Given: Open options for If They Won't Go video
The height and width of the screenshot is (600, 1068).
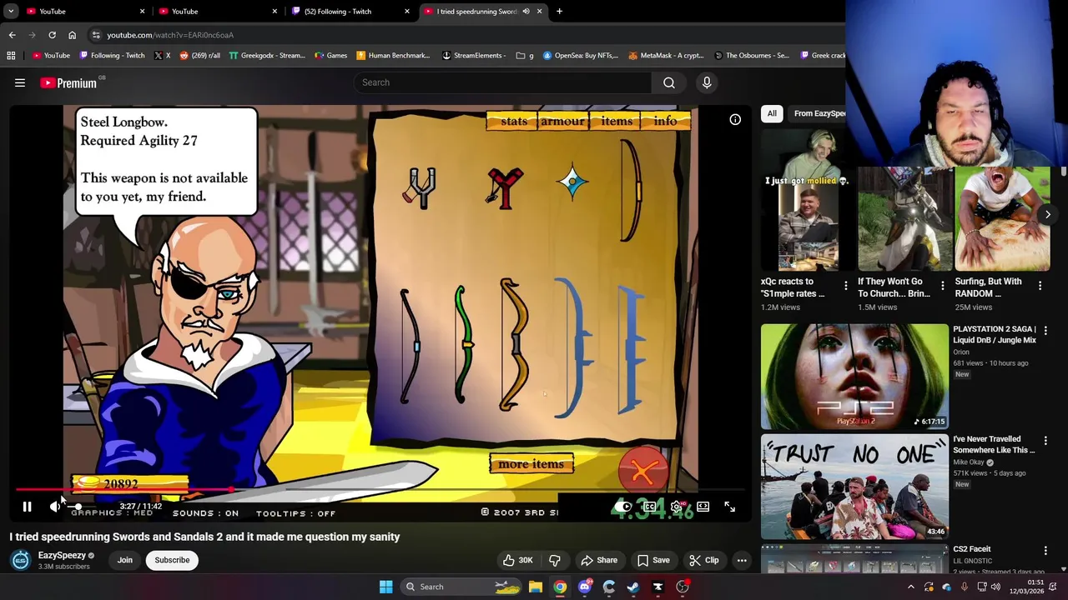Looking at the screenshot, I should tap(943, 287).
